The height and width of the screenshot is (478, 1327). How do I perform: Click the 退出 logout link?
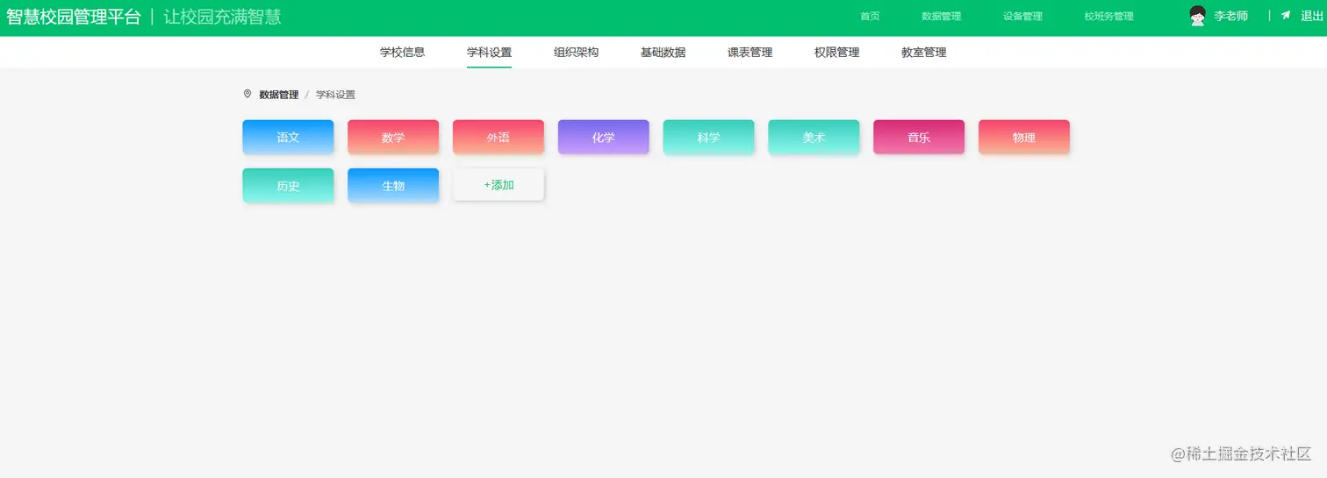click(1311, 16)
